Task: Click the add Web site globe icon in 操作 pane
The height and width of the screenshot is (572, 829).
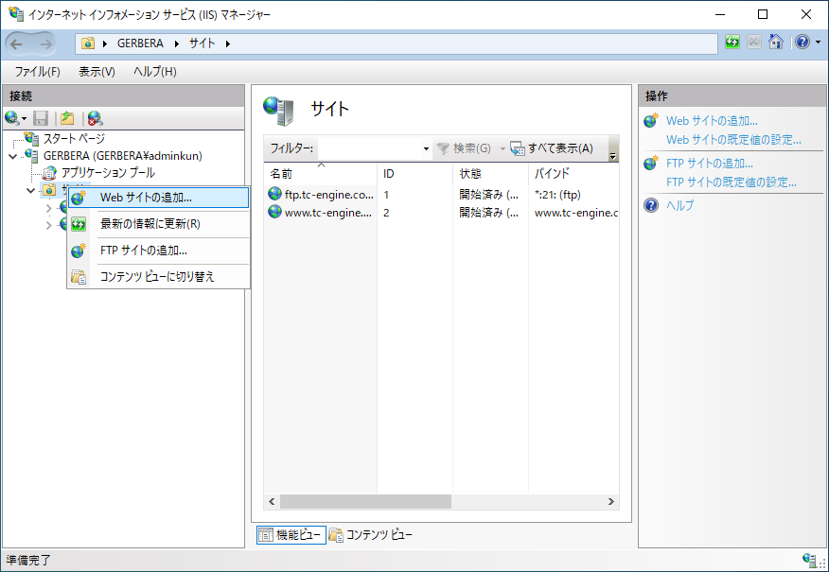Action: point(651,120)
